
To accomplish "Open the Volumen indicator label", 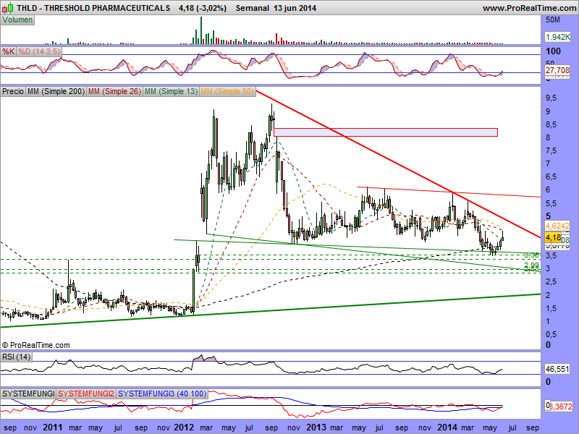I will click(x=17, y=20).
